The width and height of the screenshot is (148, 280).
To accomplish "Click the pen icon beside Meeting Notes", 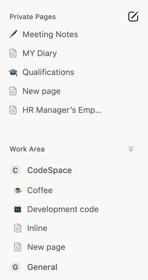I will point(13,34).
